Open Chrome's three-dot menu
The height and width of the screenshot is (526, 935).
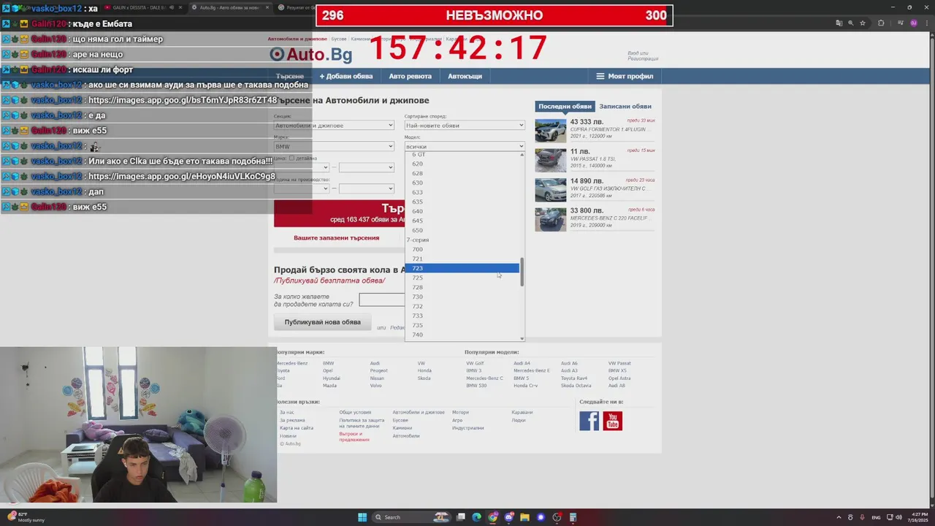pyautogui.click(x=926, y=23)
